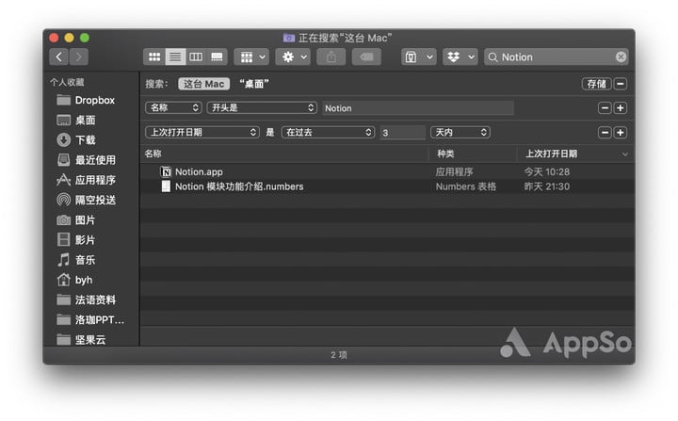Select Notion 模块功能介绍.numbers file
This screenshot has height=421, width=678.
[387, 186]
